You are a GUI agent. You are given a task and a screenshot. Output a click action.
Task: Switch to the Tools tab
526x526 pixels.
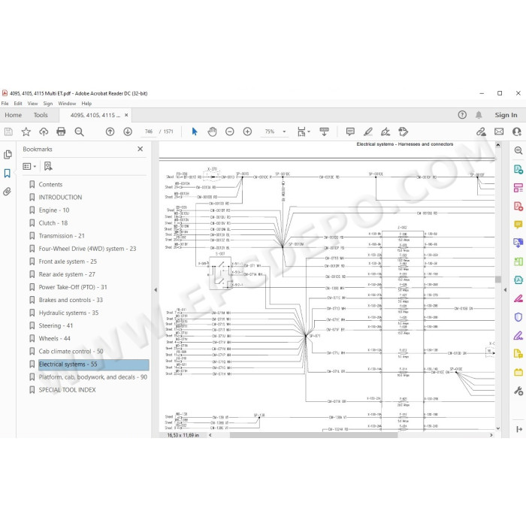pos(41,115)
